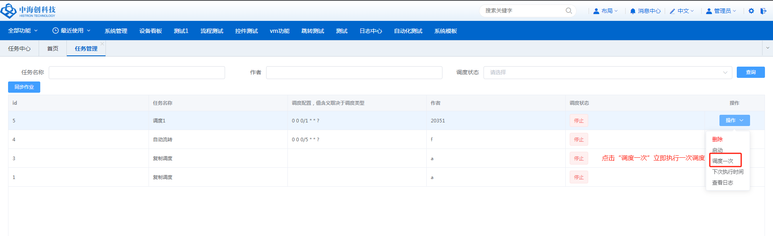Click the clock icon for 最近使用

click(56, 31)
